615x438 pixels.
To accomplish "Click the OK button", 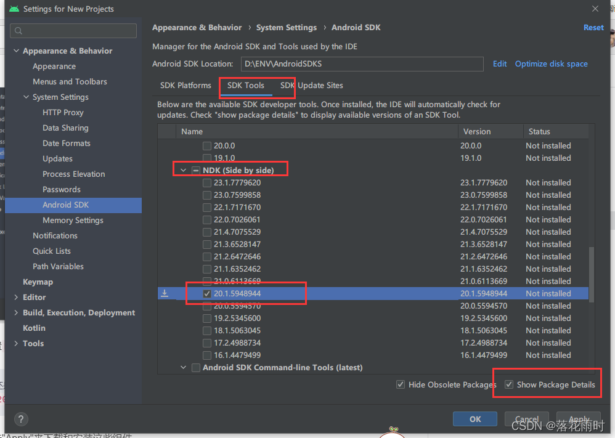I will tap(475, 419).
